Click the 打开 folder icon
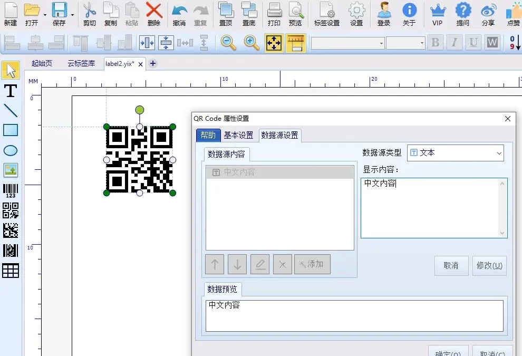The height and width of the screenshot is (356, 522). pyautogui.click(x=32, y=14)
